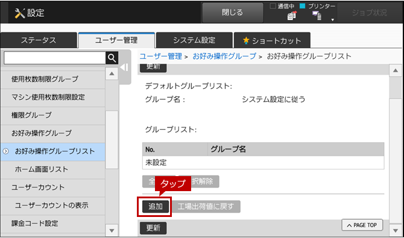
Task: Select 課金コード設定 in sidebar
Action: pyautogui.click(x=52, y=224)
